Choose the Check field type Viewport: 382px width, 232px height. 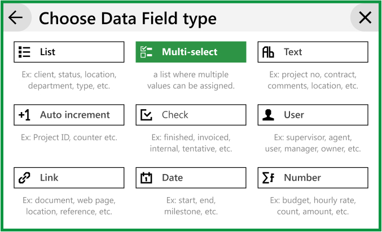tap(191, 115)
